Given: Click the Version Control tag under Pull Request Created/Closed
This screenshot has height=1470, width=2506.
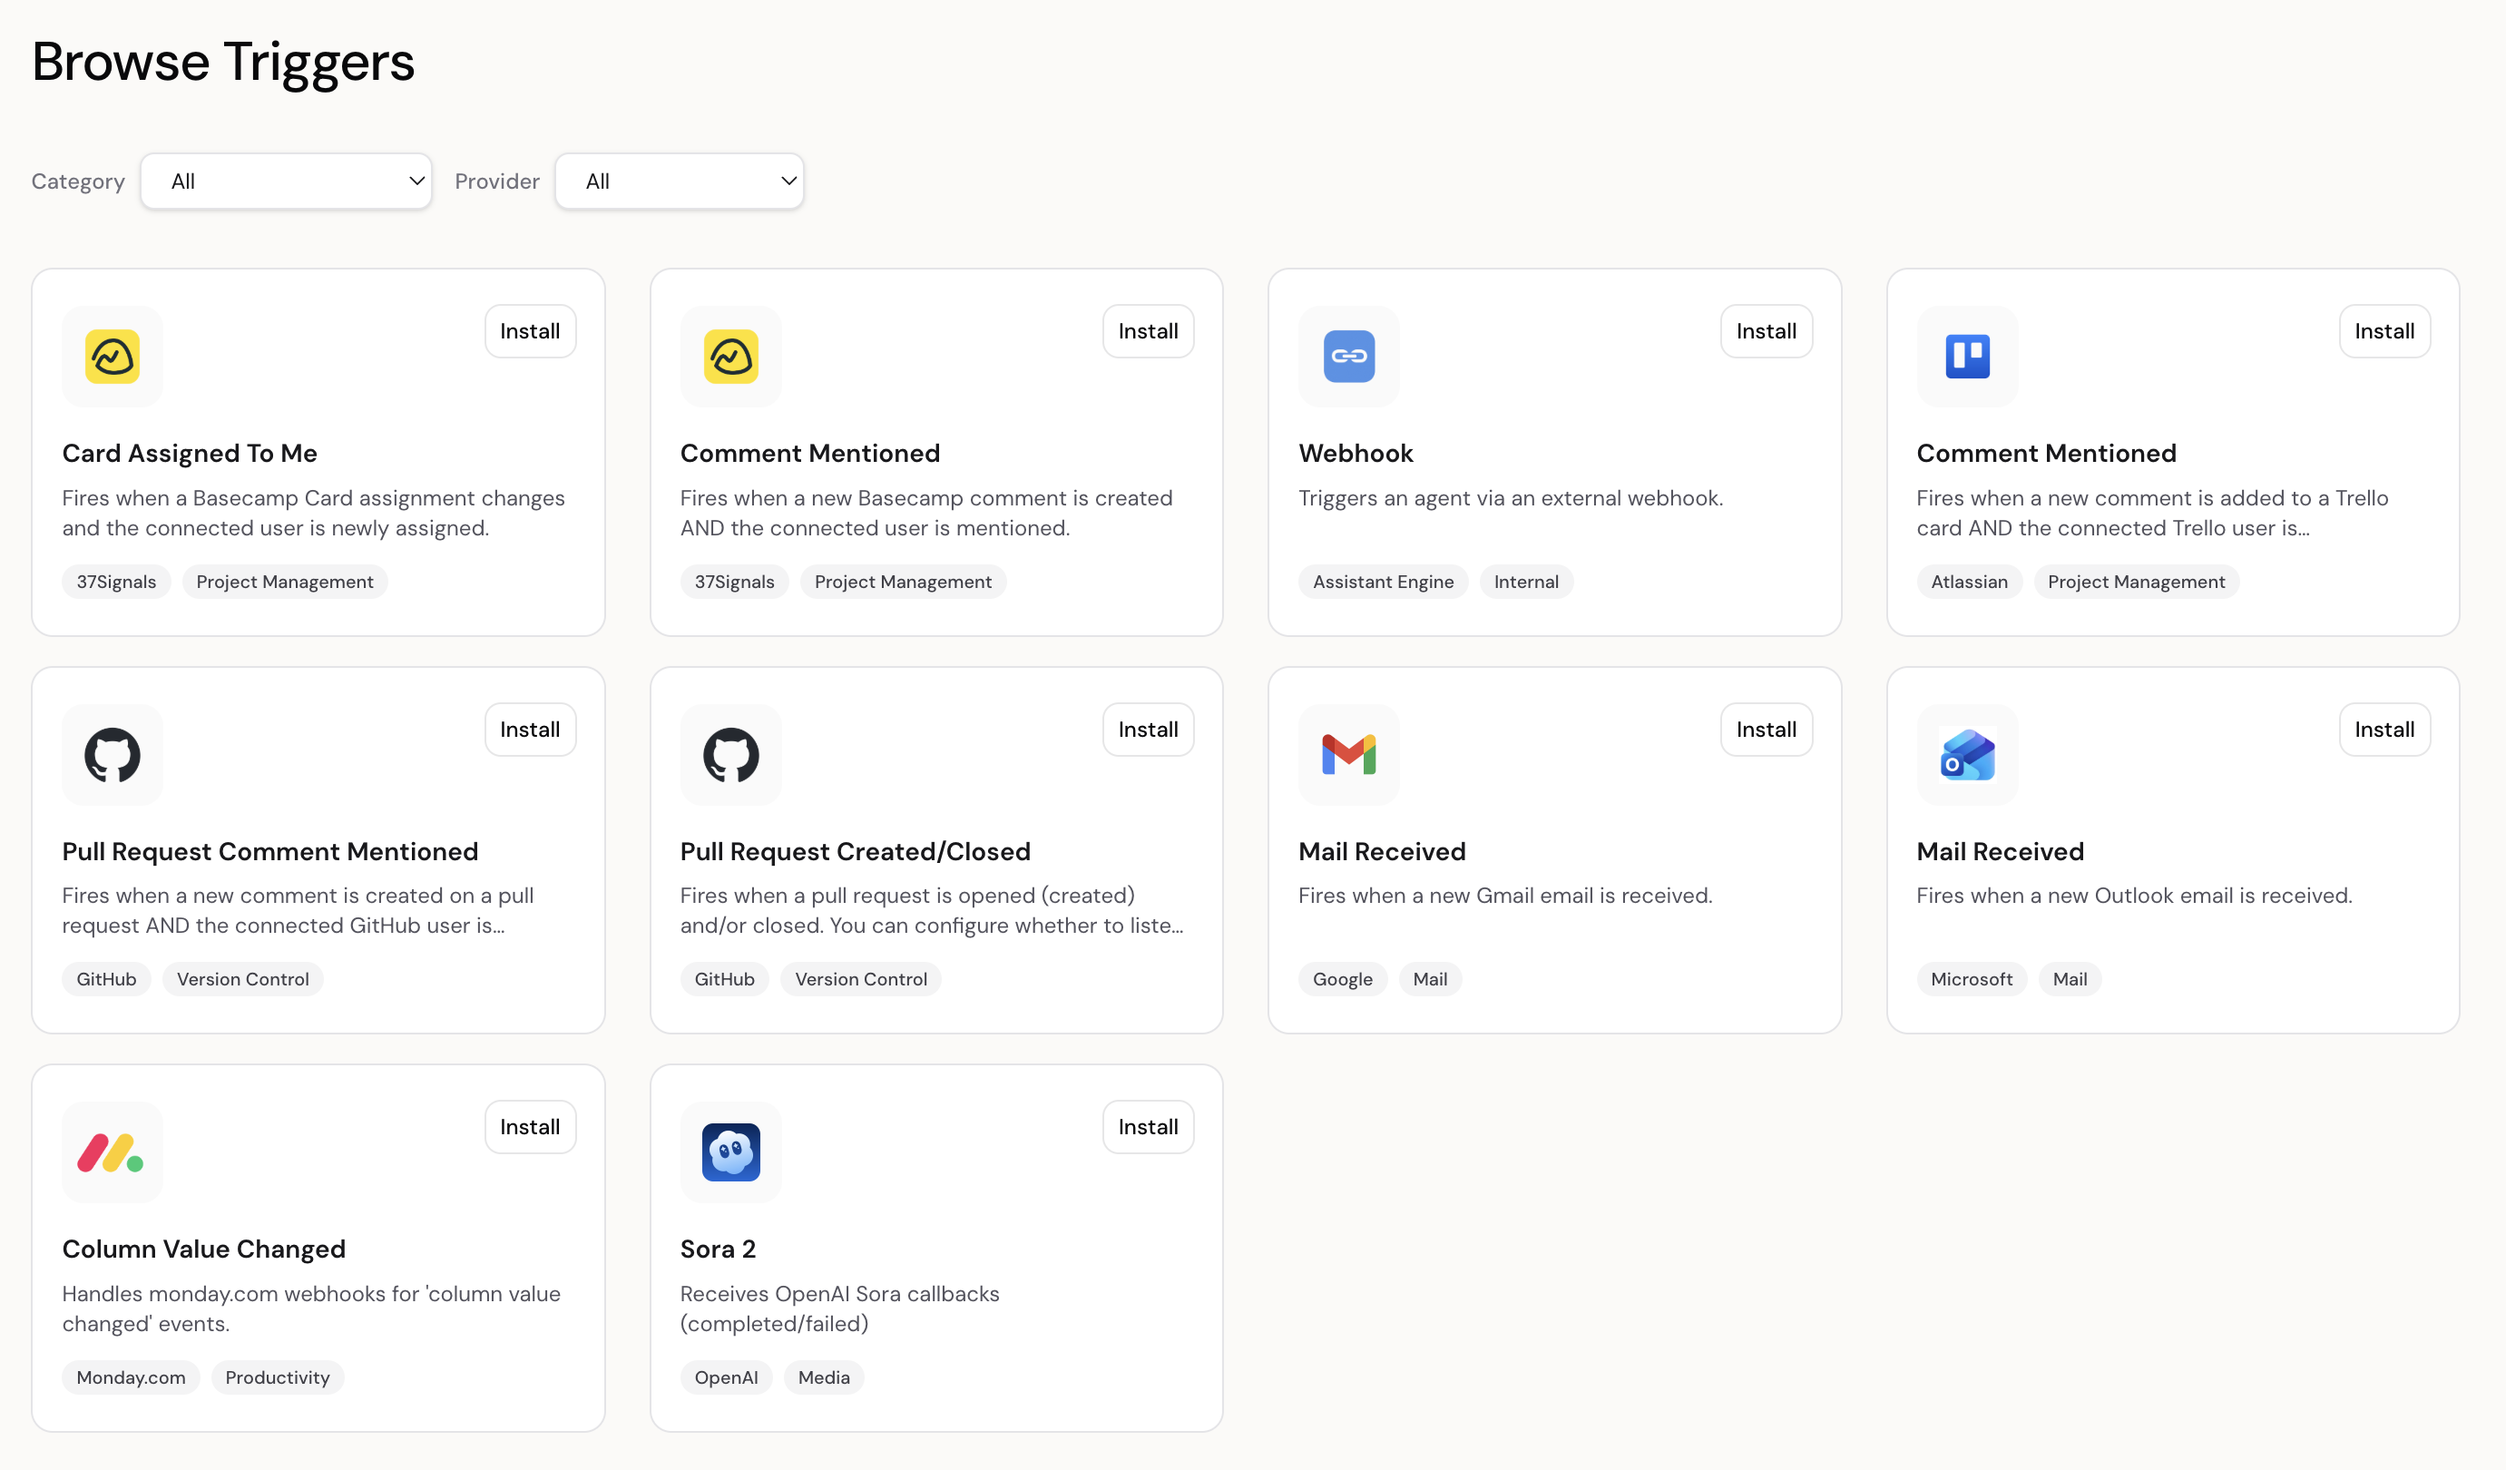Looking at the screenshot, I should [860, 979].
